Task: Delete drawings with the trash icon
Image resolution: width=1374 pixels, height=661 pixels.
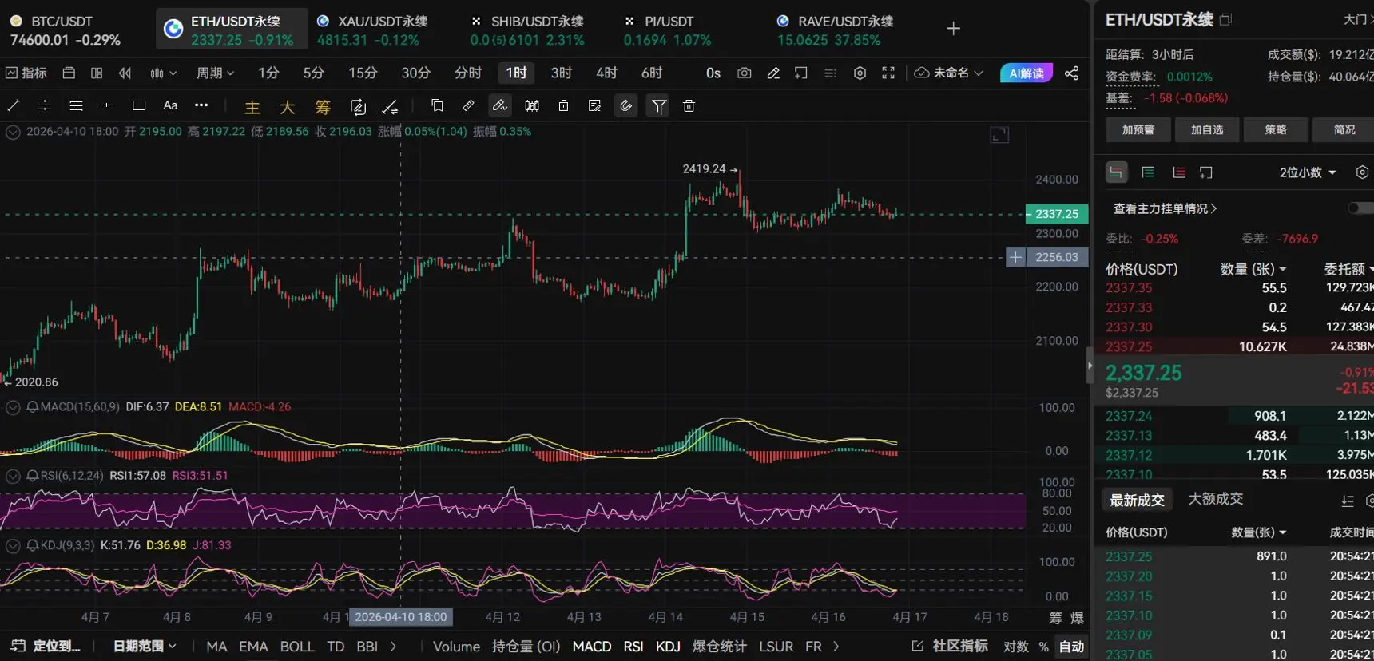Action: (689, 105)
